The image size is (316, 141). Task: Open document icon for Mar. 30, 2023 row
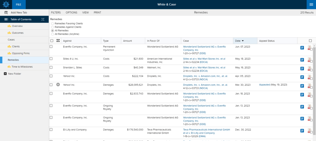pos(302,86)
